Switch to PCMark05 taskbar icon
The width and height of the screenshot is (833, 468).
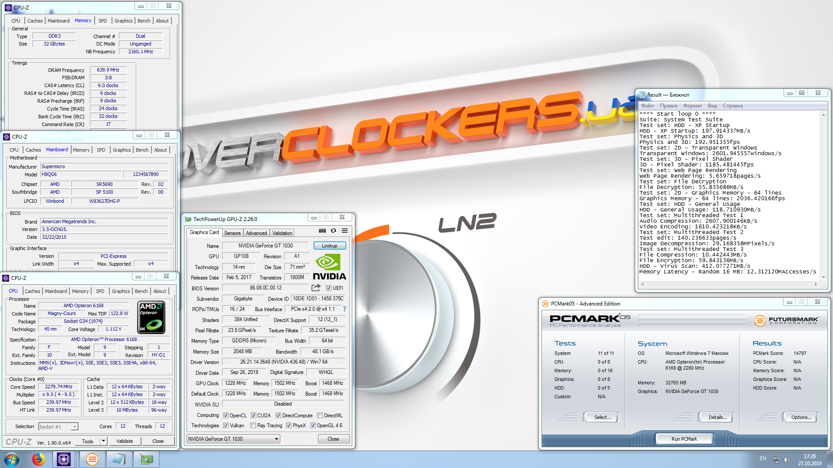[x=92, y=459]
